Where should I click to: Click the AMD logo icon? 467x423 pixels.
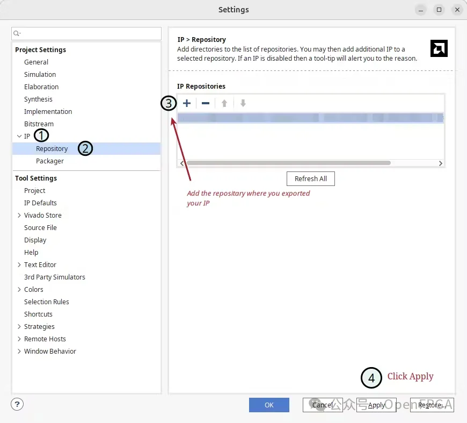pos(439,49)
